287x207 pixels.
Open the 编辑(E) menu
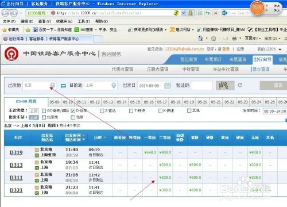pos(27,21)
